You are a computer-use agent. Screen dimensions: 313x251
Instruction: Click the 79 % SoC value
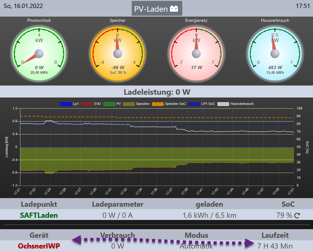point(284,215)
